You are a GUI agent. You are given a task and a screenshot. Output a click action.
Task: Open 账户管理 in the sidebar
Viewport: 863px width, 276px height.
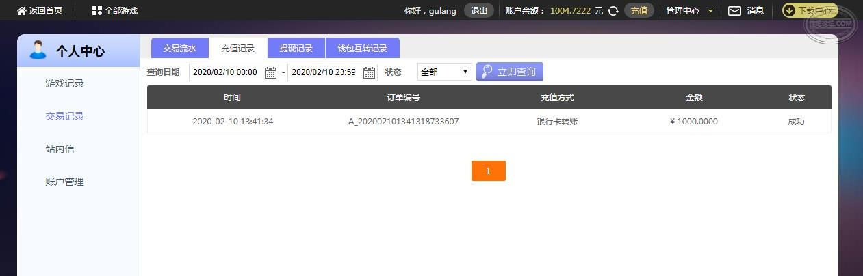coord(65,182)
